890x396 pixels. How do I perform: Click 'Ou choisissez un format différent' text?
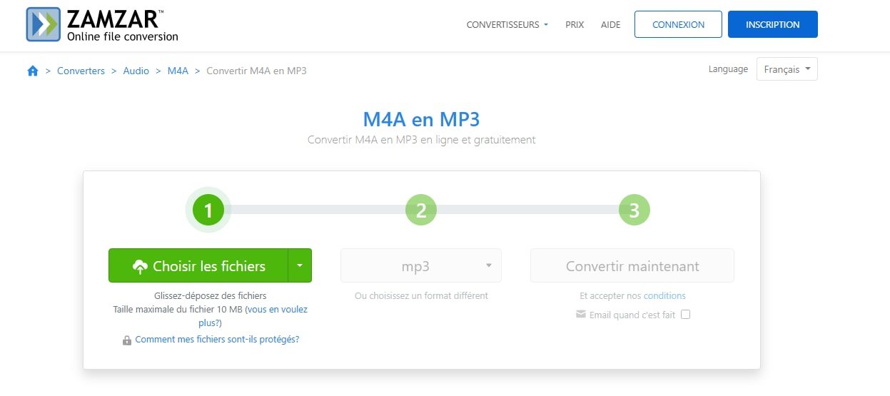tap(421, 295)
